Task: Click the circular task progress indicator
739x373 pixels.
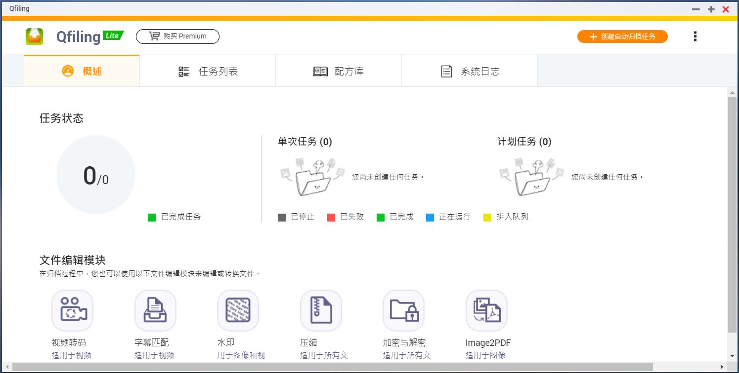Action: (x=96, y=175)
